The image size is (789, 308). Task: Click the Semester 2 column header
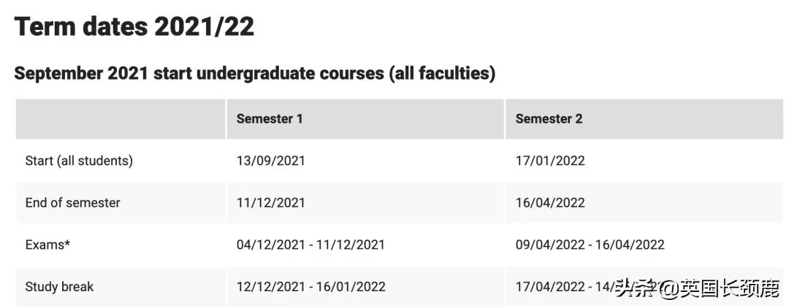(549, 119)
